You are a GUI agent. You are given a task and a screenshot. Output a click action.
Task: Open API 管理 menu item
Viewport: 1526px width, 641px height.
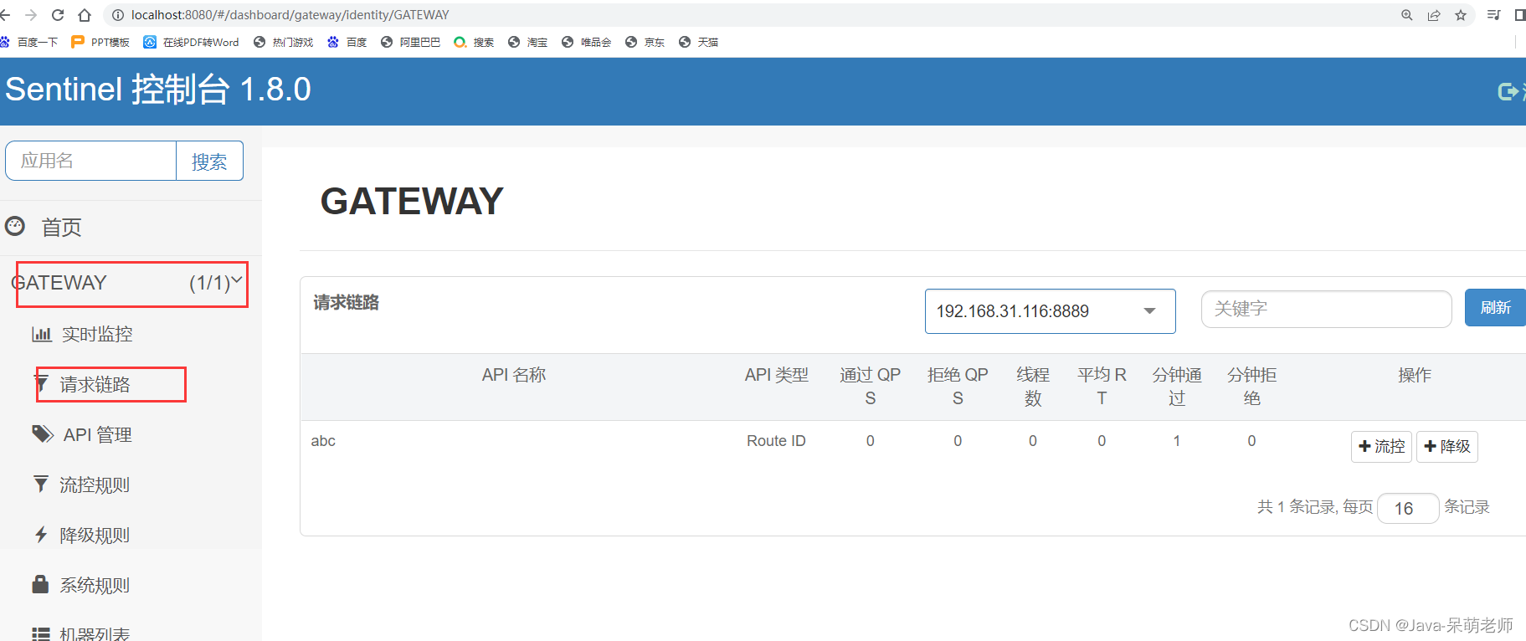tap(98, 434)
